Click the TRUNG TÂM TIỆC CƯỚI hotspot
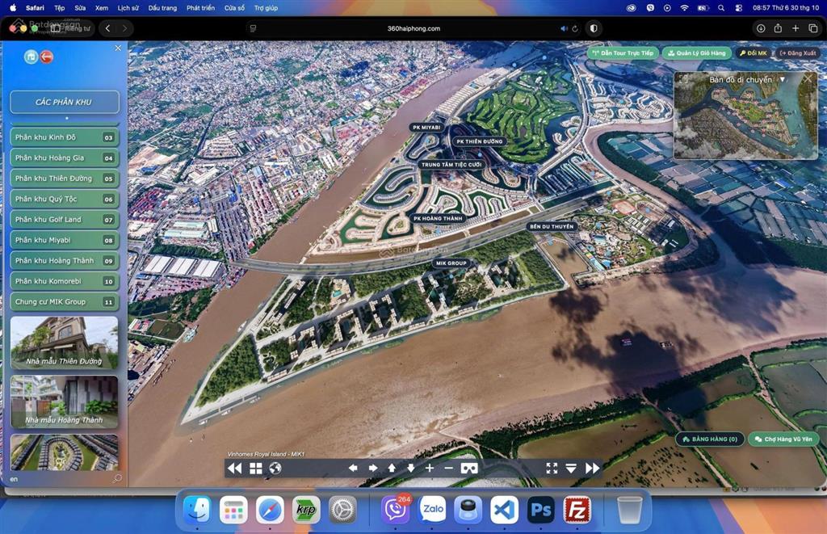 pos(451,165)
